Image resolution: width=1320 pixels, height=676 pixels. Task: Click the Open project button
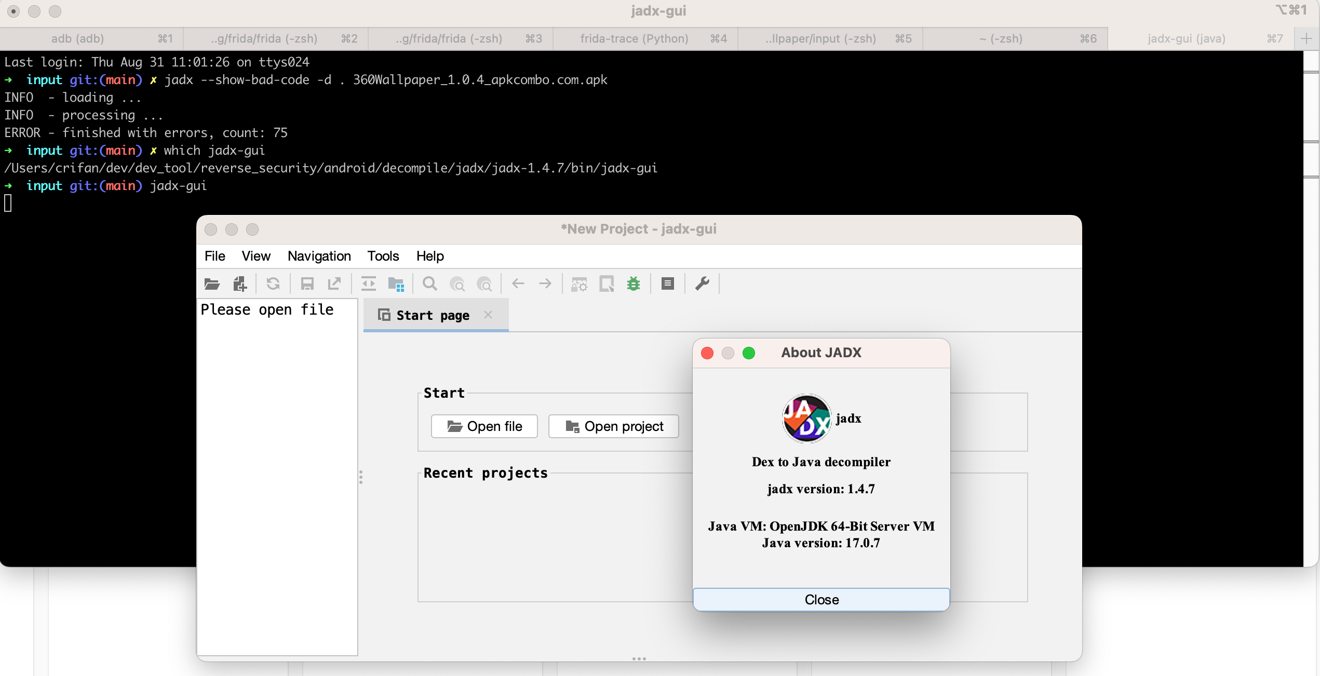click(614, 426)
